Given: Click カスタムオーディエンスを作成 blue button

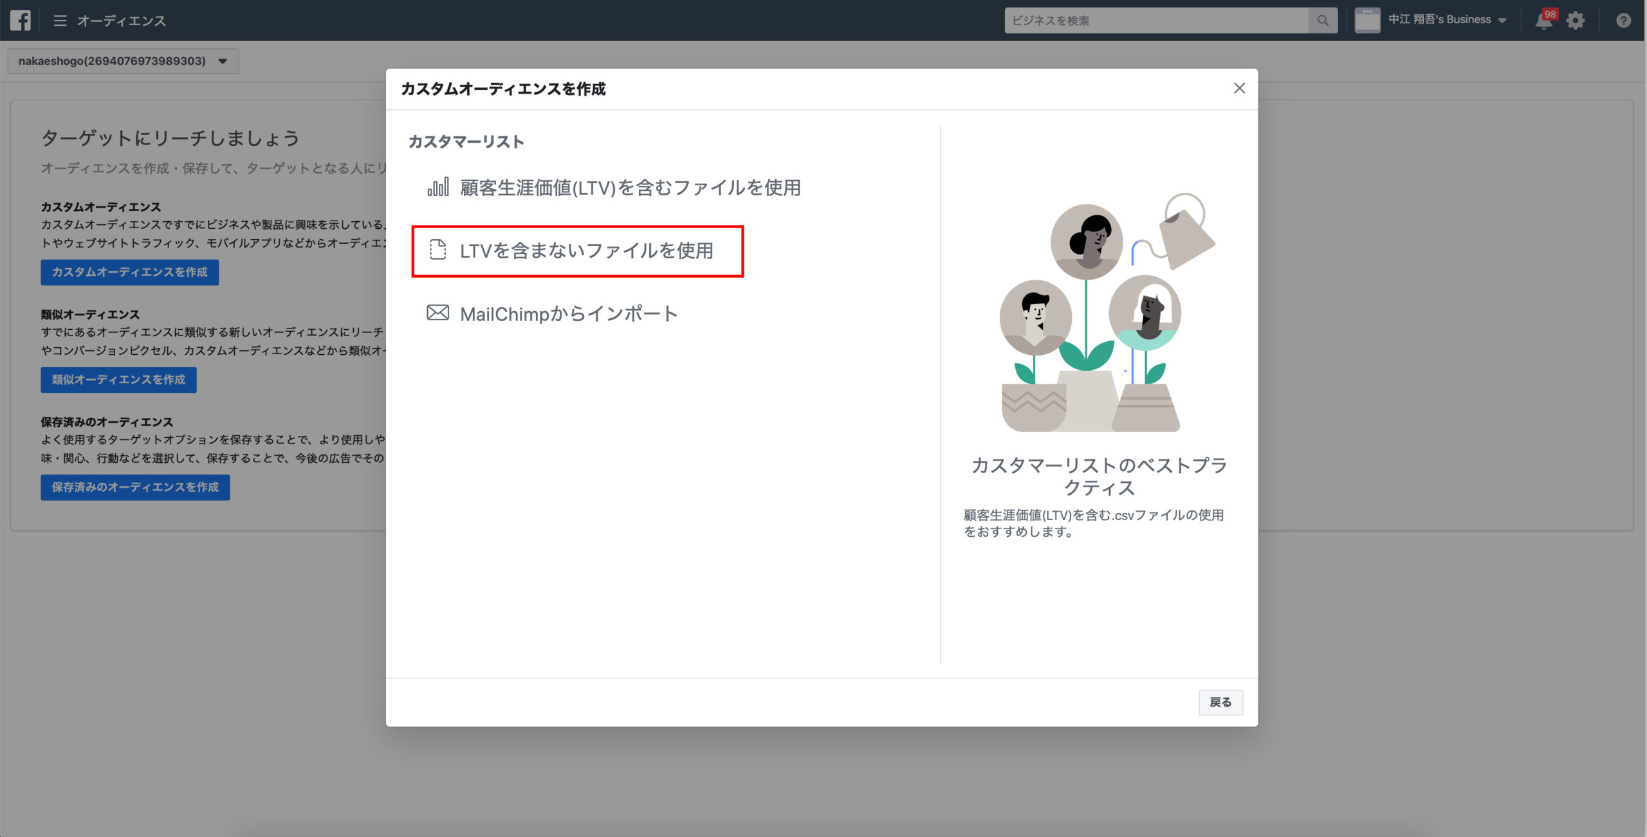Looking at the screenshot, I should (x=129, y=272).
